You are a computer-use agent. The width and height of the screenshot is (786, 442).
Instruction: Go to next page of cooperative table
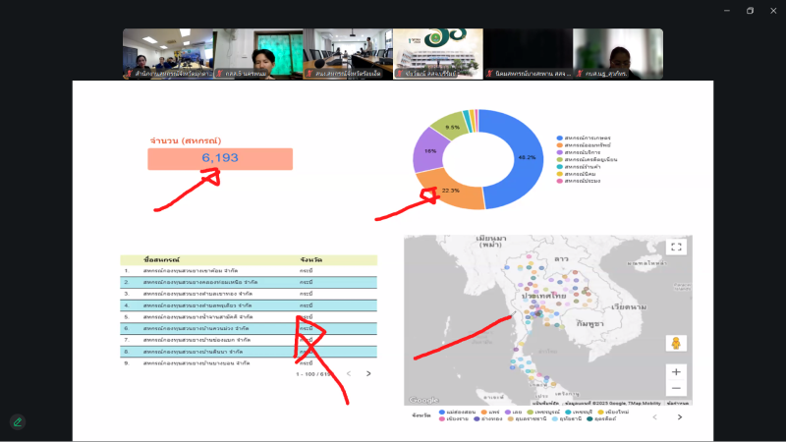click(368, 373)
